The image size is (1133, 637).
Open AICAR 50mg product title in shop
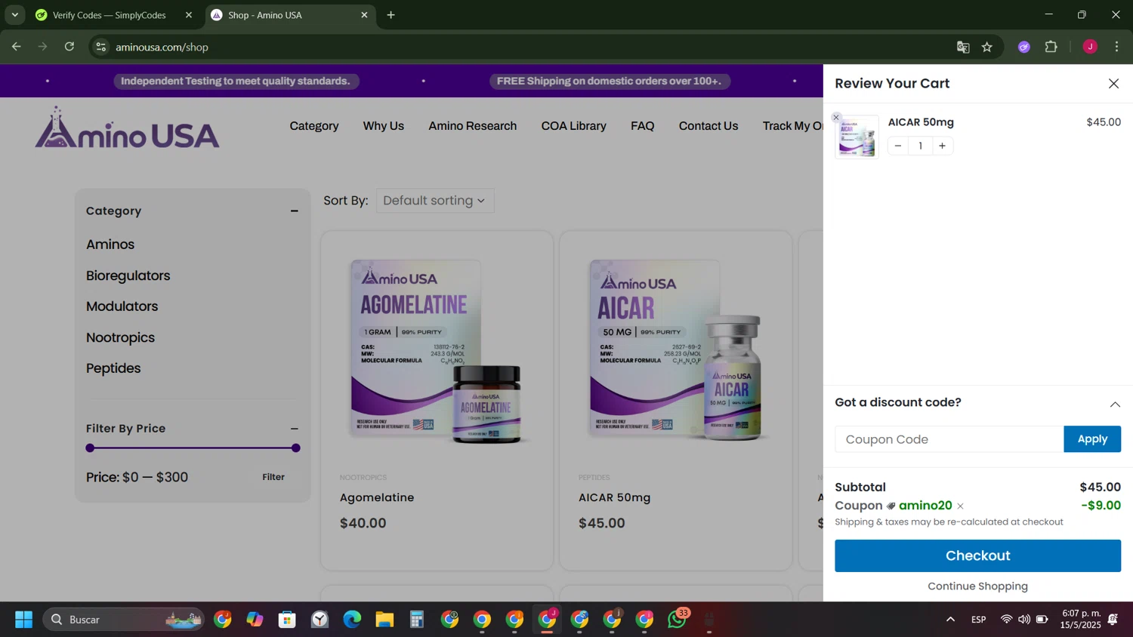click(x=615, y=497)
